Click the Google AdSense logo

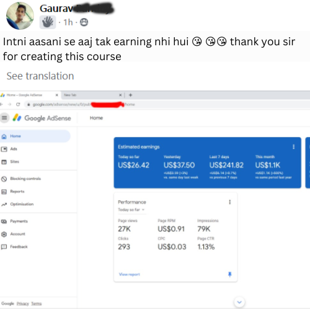(x=42, y=118)
